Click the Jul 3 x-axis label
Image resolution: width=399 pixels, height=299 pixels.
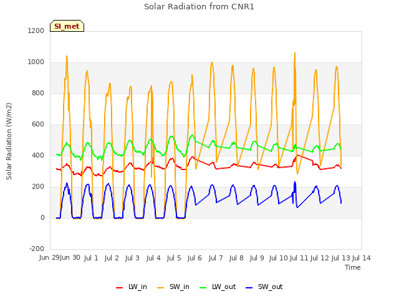coord(132,258)
